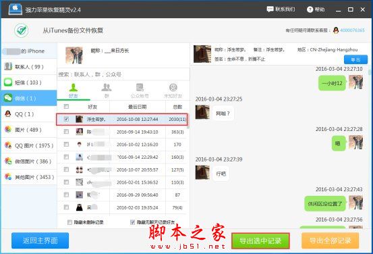Click the green checkmark iTunes restore icon

(x=22, y=30)
